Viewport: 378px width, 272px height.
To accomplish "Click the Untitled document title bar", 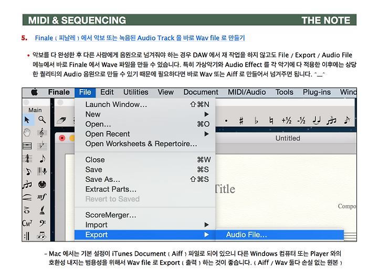I will [288, 138].
